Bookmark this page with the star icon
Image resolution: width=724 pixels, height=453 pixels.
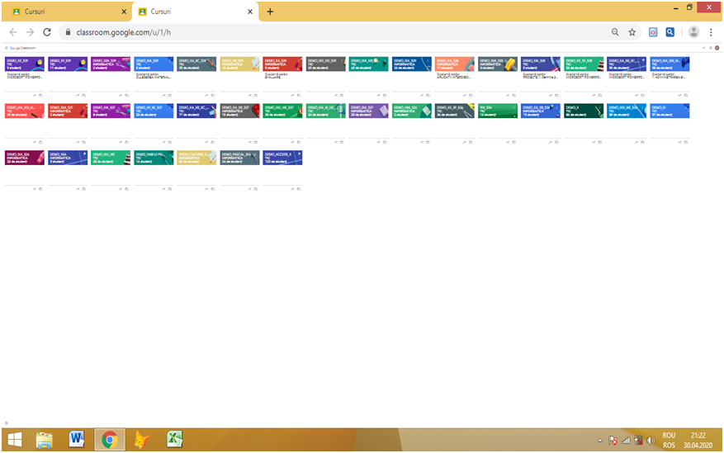[x=632, y=32]
